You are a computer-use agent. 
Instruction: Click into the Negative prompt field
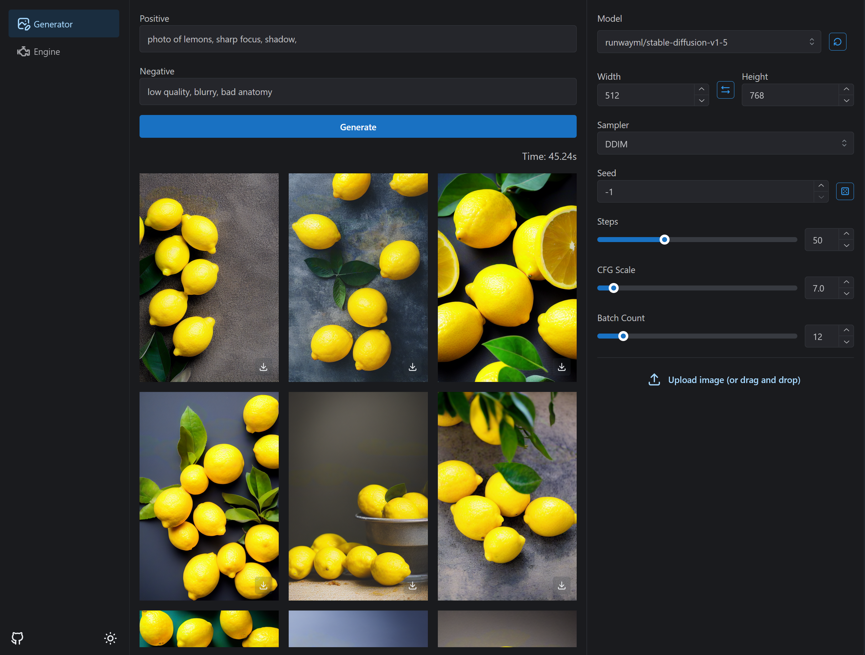pyautogui.click(x=357, y=92)
